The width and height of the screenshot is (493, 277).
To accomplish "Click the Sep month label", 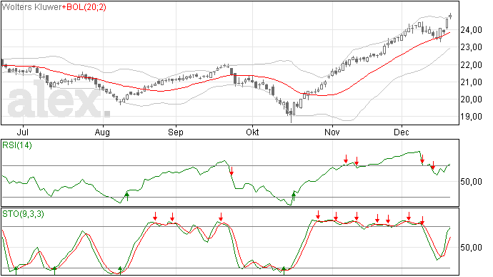I will (x=176, y=132).
